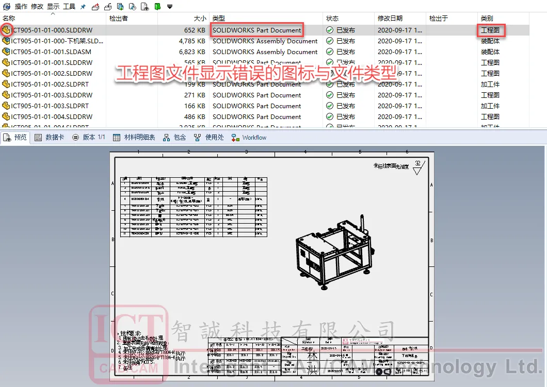
Task: Open the toolbar overflow dropdown arrow
Action: [x=170, y=7]
